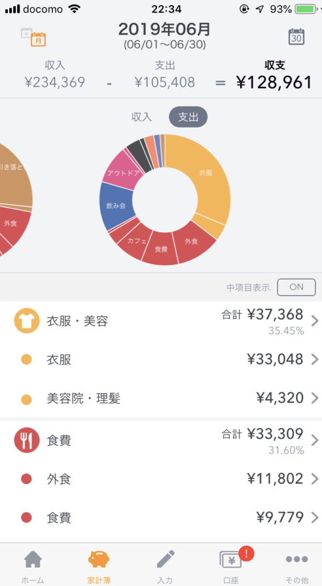
Task: Open the 衣服 ¥33,048 sub-item row
Action: click(x=161, y=359)
